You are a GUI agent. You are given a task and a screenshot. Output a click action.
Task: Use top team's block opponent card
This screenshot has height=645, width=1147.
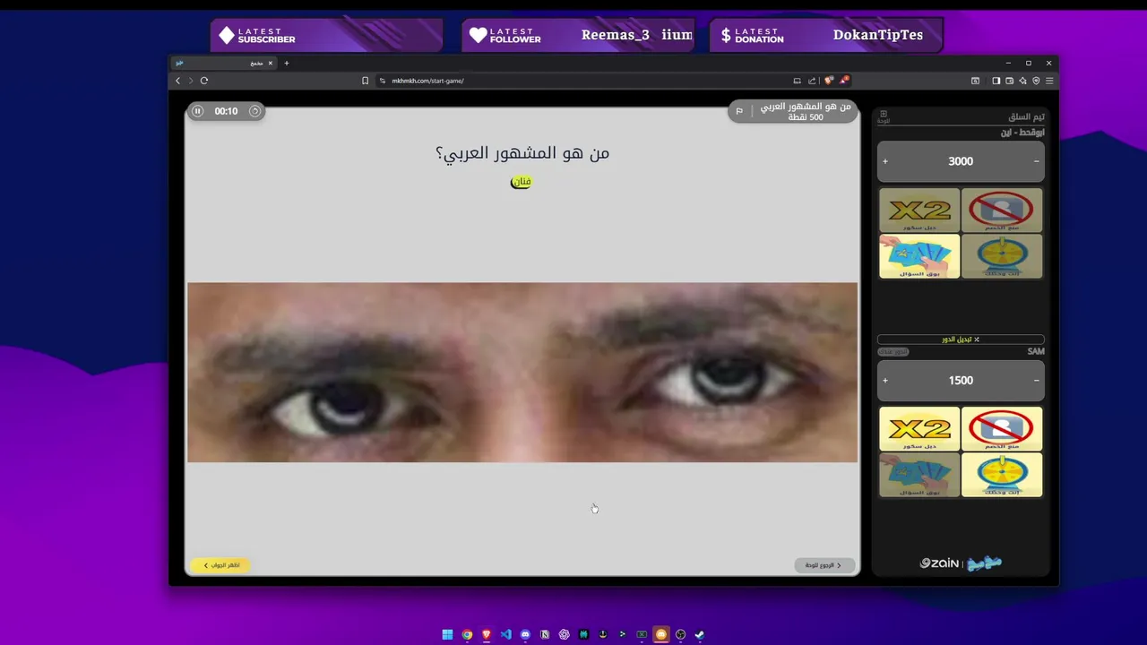[x=1002, y=210]
